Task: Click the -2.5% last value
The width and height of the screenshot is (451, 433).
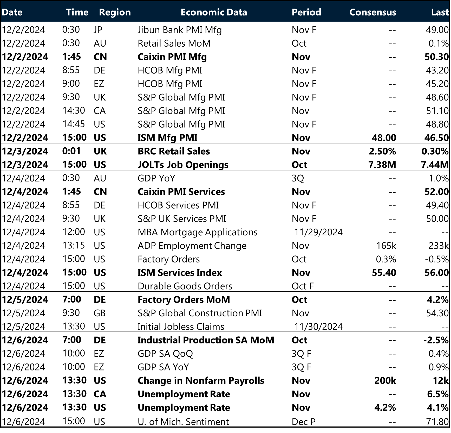Action: click(436, 340)
